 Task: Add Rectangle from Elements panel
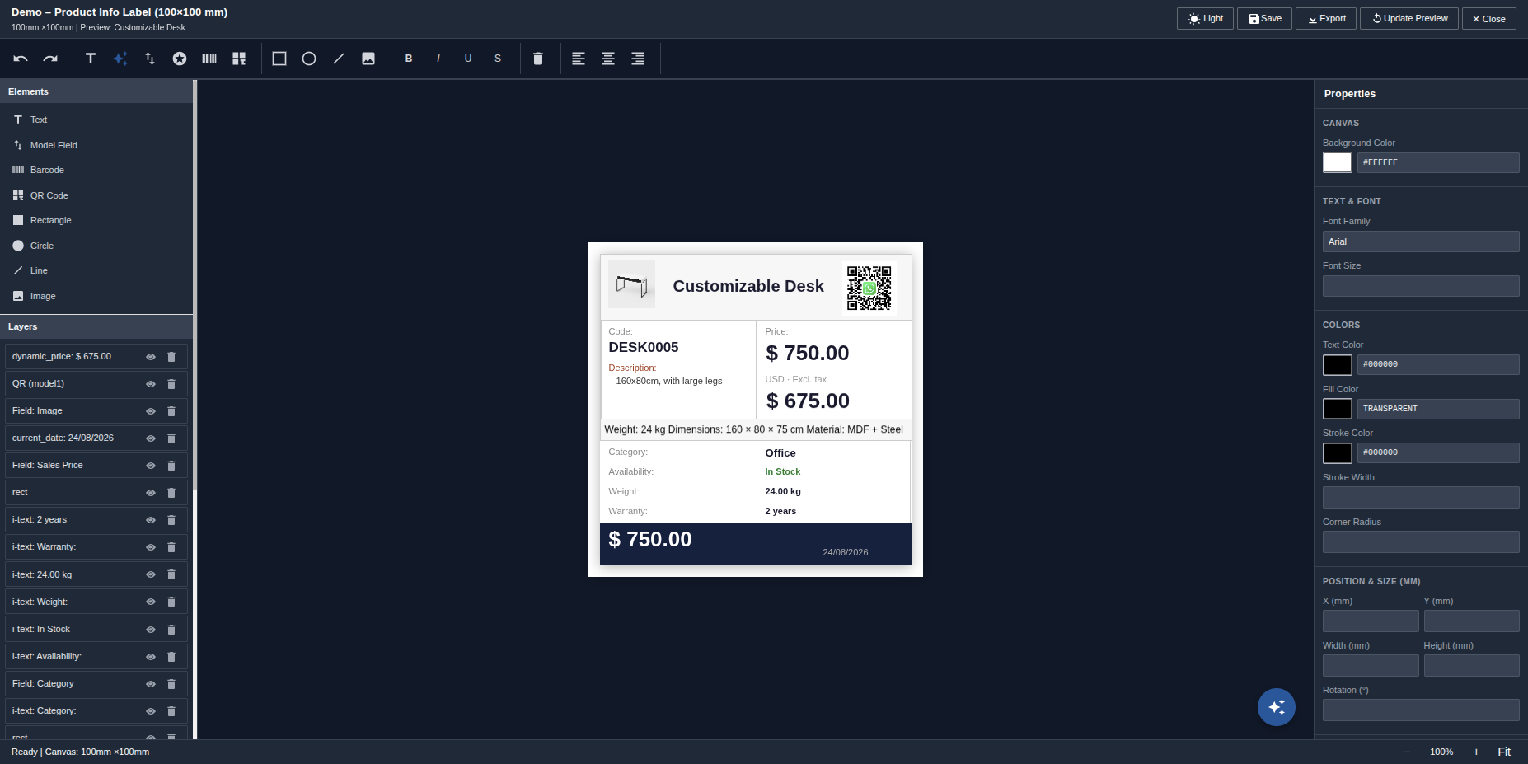(x=96, y=220)
